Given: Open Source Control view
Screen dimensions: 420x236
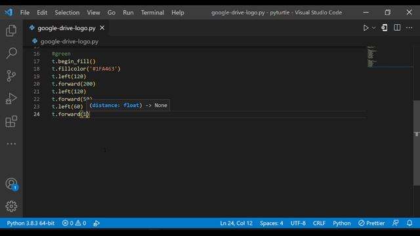Looking at the screenshot, I should (x=11, y=76).
